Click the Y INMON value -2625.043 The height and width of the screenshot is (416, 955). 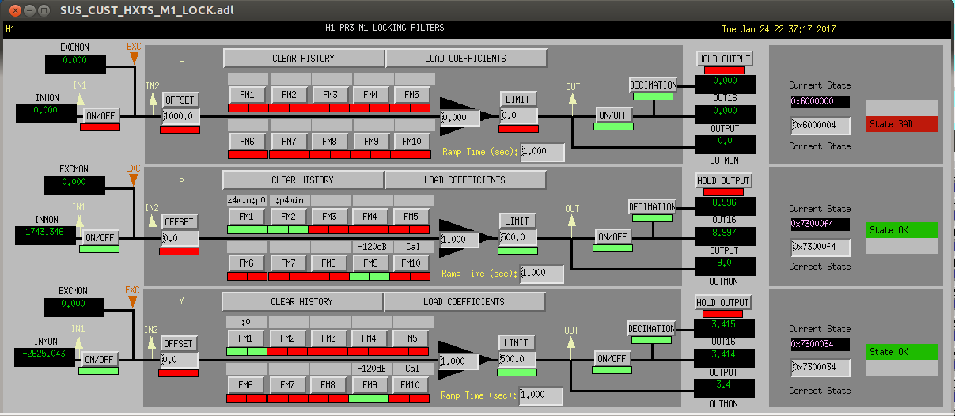(x=46, y=357)
